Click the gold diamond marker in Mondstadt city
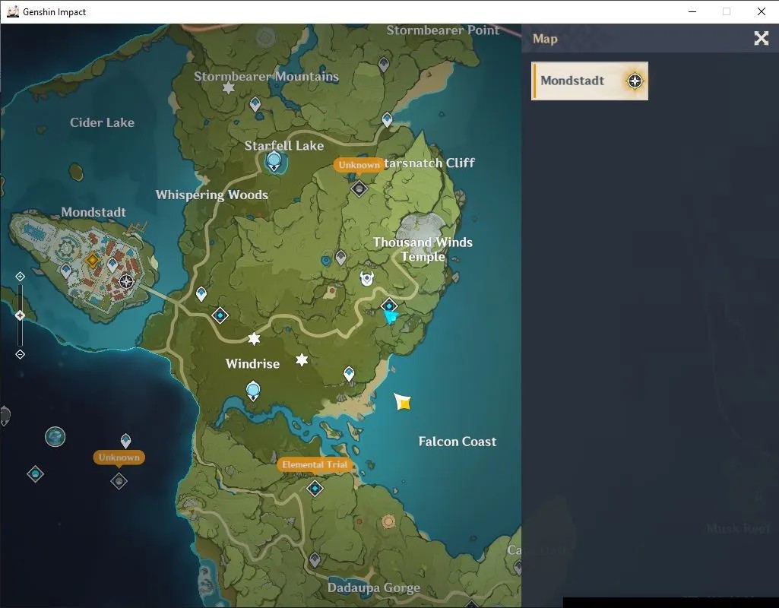The image size is (779, 608). (92, 259)
